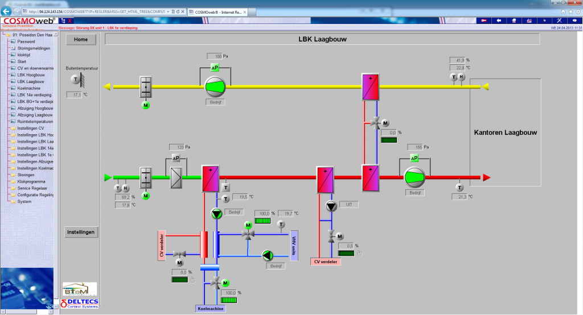The height and width of the screenshot is (315, 583).
Task: Click the green motor M below the exhaust damper
Action: pyautogui.click(x=146, y=106)
